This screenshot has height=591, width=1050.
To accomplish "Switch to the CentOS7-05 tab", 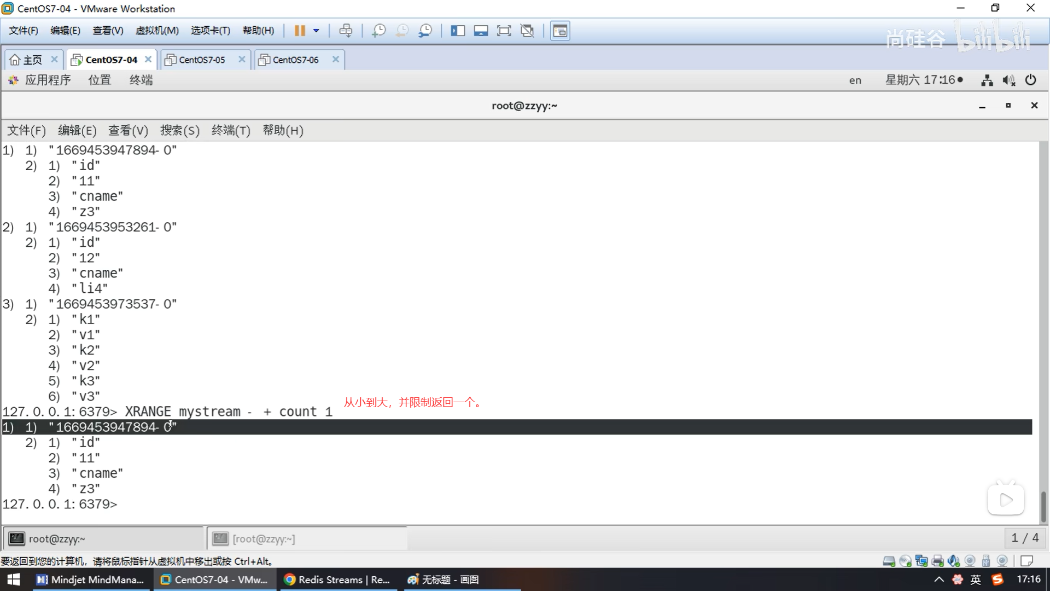I will [x=202, y=60].
